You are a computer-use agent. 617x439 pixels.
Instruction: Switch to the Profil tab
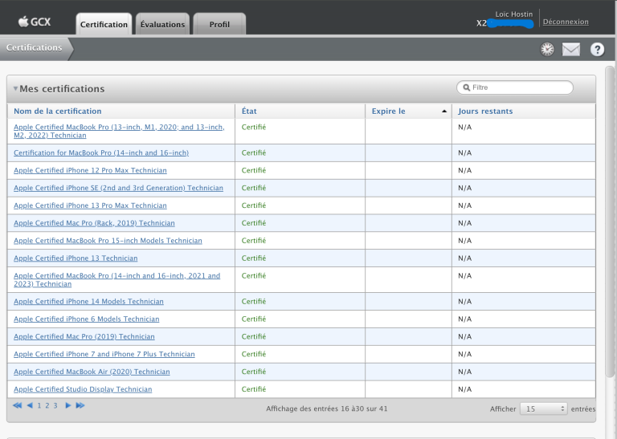click(219, 24)
